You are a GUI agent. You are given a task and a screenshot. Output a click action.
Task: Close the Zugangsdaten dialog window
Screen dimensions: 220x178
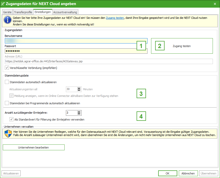tap(215, 4)
